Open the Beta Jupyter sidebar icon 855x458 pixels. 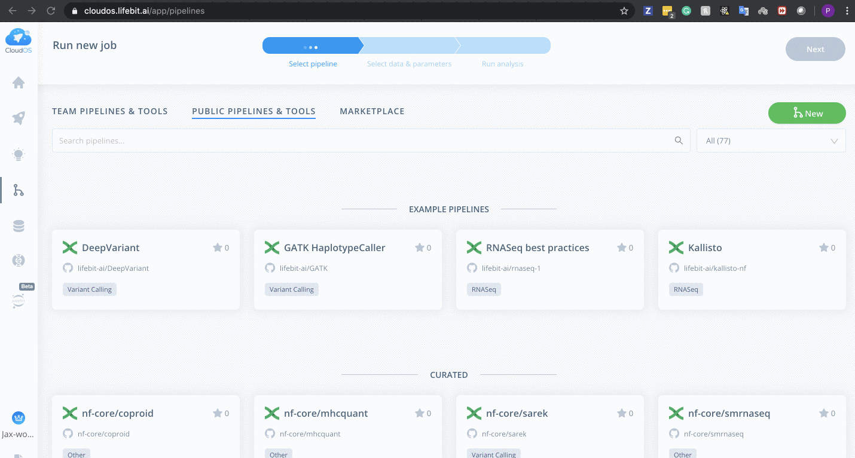(x=19, y=301)
